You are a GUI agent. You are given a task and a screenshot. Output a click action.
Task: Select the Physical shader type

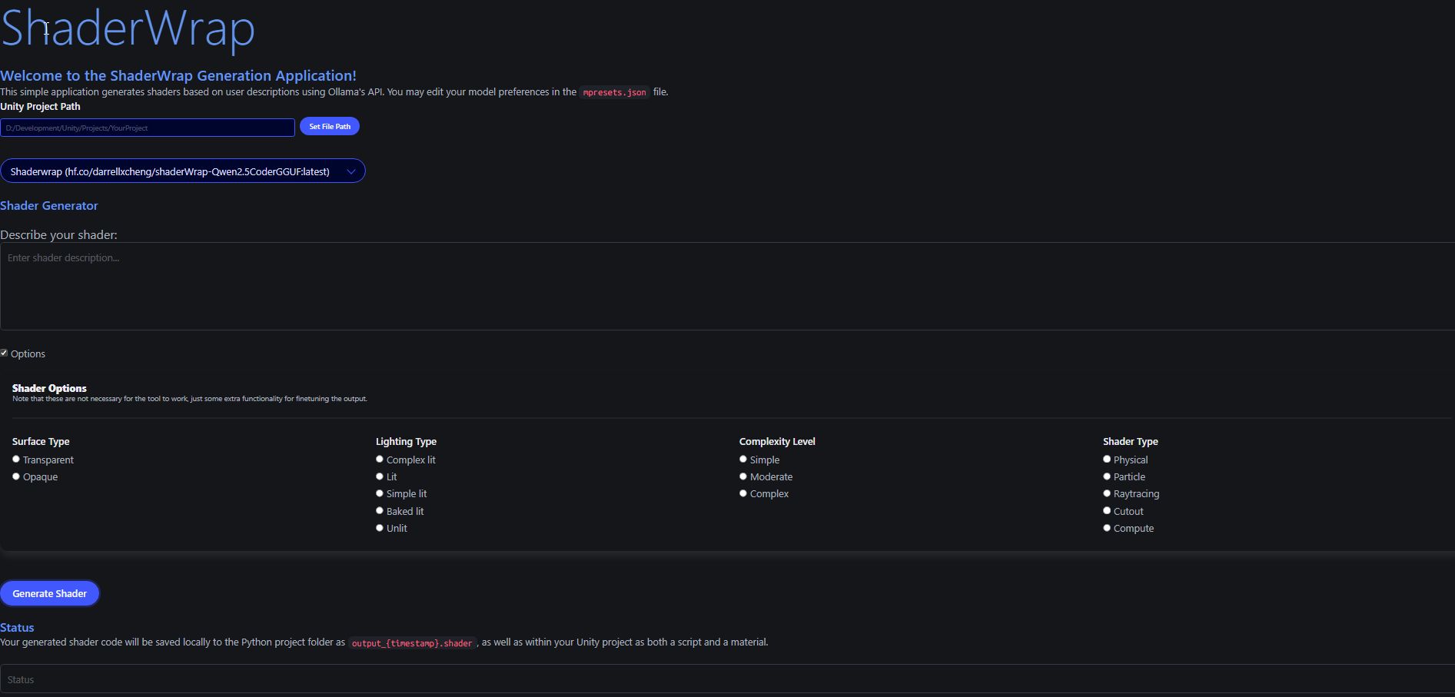pyautogui.click(x=1107, y=458)
